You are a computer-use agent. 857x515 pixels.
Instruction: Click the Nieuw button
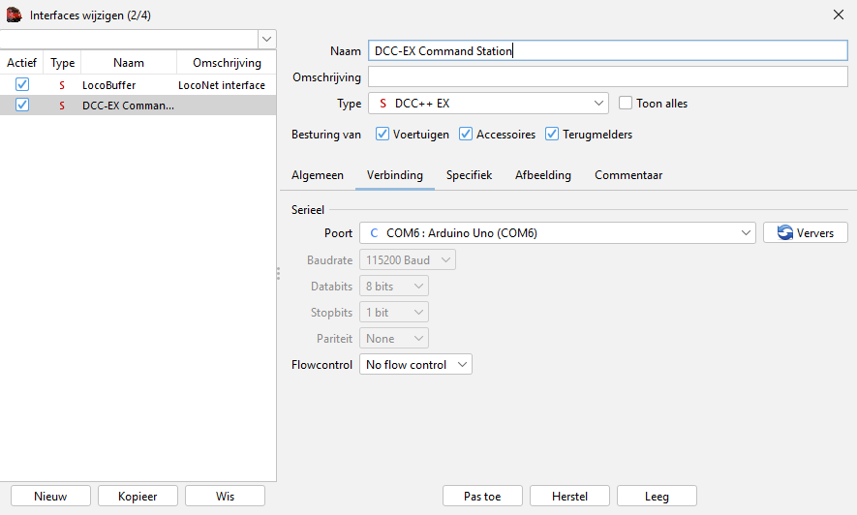[50, 496]
